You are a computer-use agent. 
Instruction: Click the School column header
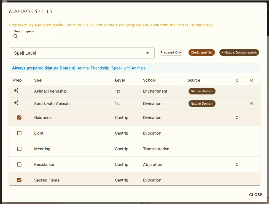[149, 80]
